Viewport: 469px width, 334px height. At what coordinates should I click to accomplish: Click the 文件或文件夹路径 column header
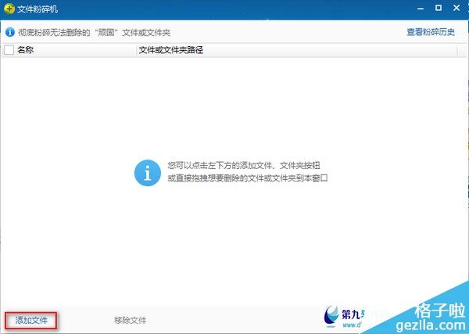click(170, 50)
